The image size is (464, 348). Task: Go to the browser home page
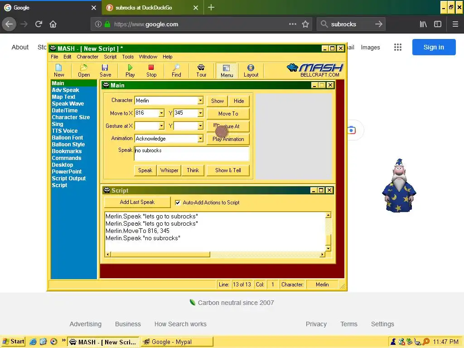click(53, 24)
